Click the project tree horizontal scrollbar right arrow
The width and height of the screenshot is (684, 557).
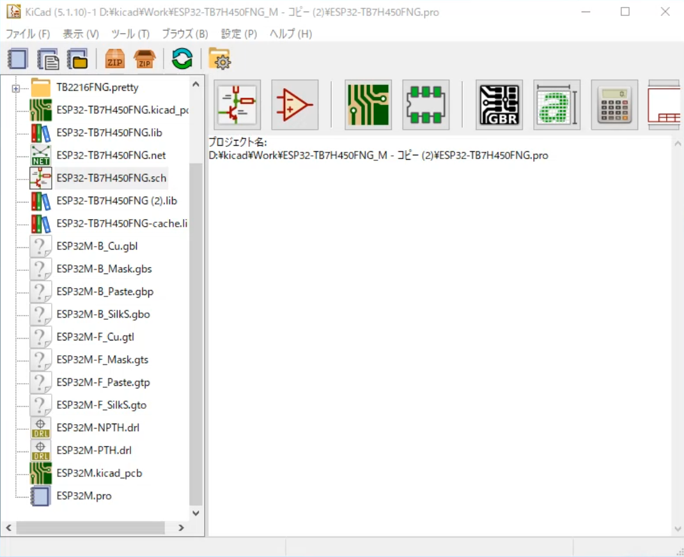coord(181,528)
